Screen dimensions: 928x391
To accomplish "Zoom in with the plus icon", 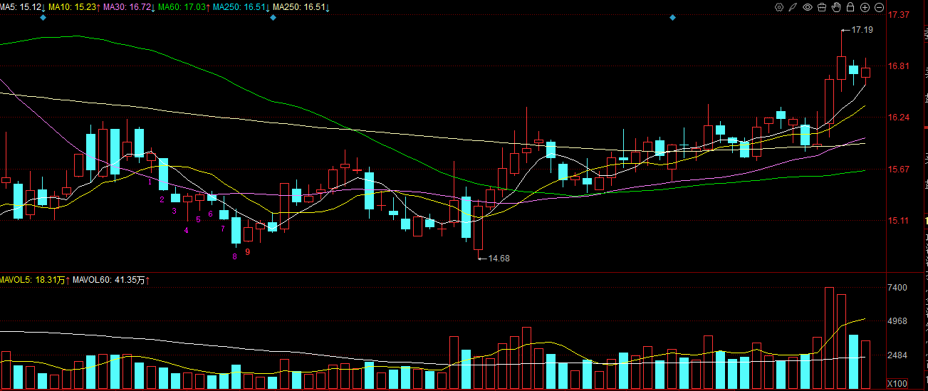I will click(x=865, y=7).
